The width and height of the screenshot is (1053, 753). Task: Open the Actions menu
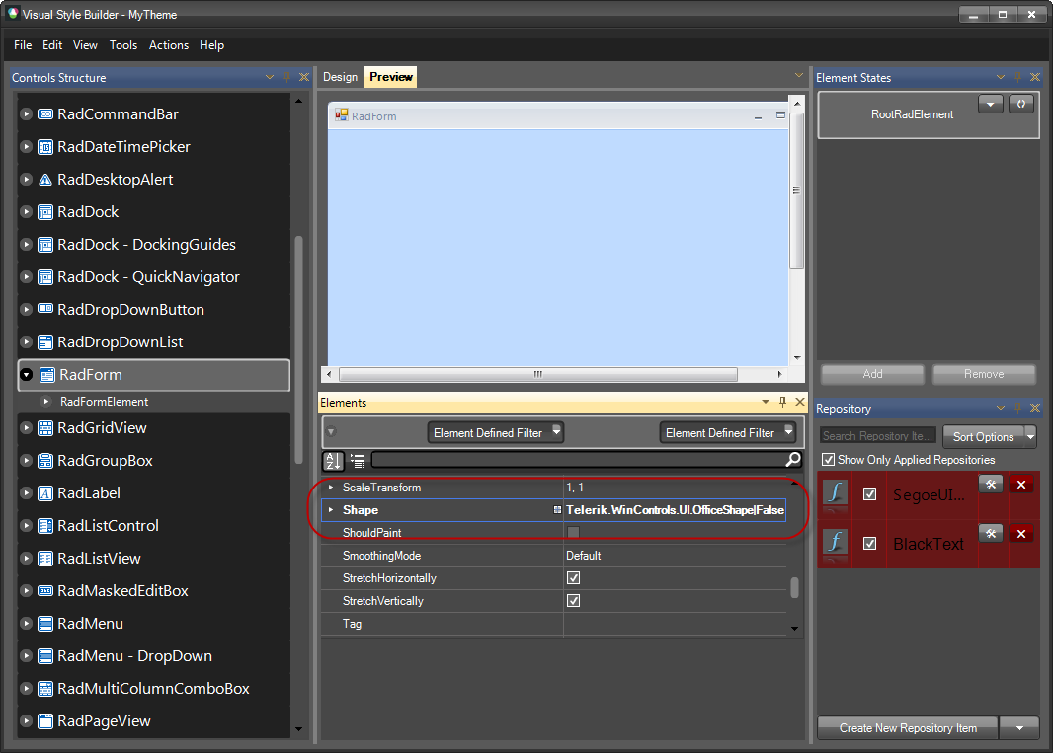click(x=169, y=45)
